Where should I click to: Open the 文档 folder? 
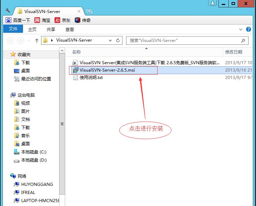[25, 120]
